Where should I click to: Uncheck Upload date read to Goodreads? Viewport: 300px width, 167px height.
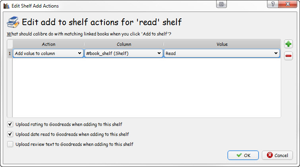click(x=10, y=134)
